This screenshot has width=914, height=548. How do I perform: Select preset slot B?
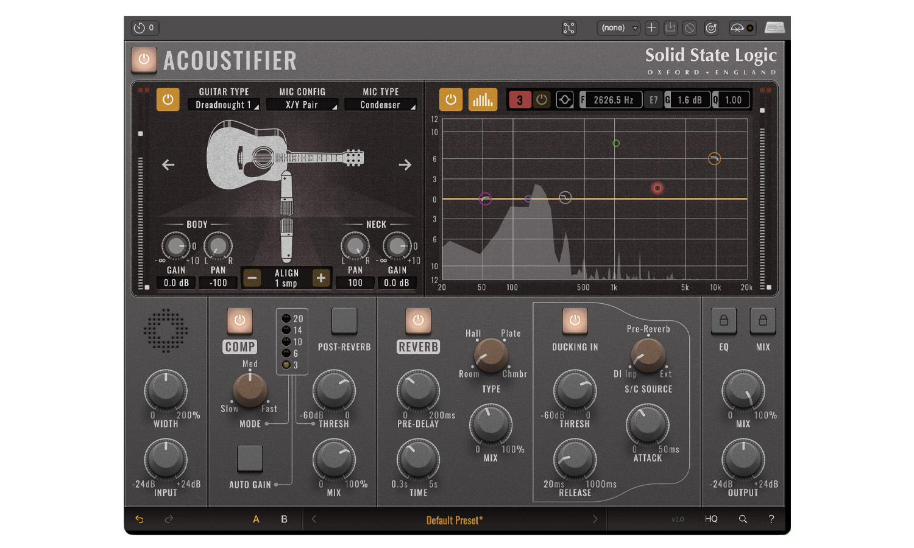coord(284,519)
